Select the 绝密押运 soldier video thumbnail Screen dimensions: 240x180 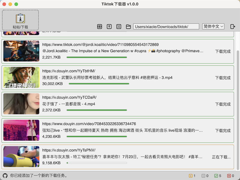point(21,77)
